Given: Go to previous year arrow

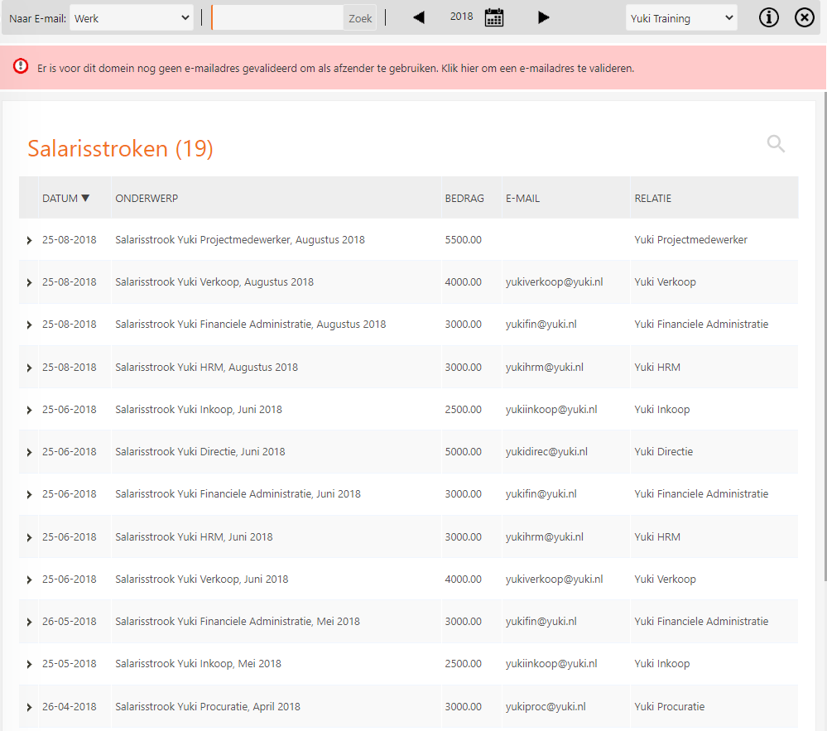Looking at the screenshot, I should coord(419,17).
